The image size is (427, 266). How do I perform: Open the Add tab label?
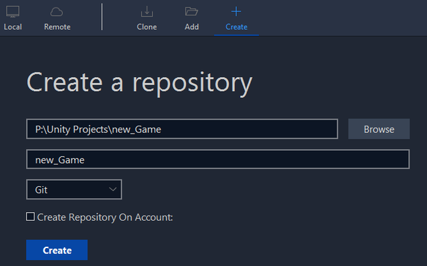[x=191, y=27]
